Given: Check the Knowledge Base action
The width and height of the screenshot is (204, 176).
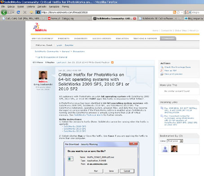Looking at the screenshot, I should tap(177, 67).
